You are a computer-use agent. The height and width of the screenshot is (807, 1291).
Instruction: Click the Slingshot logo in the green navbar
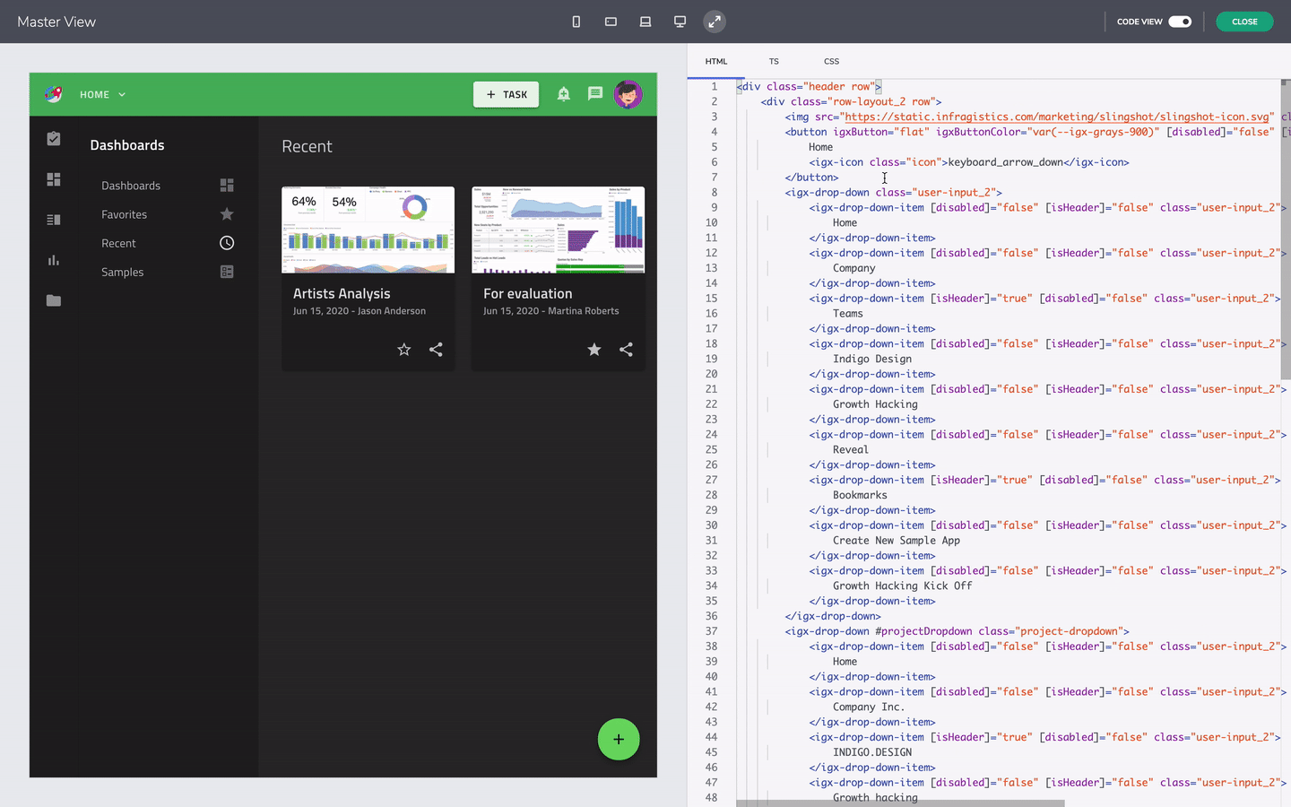click(x=53, y=93)
